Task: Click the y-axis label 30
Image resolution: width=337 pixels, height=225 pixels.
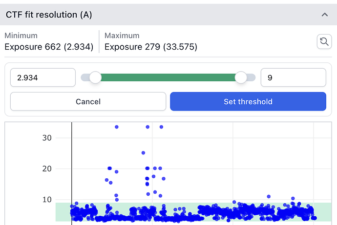Action: 47,138
